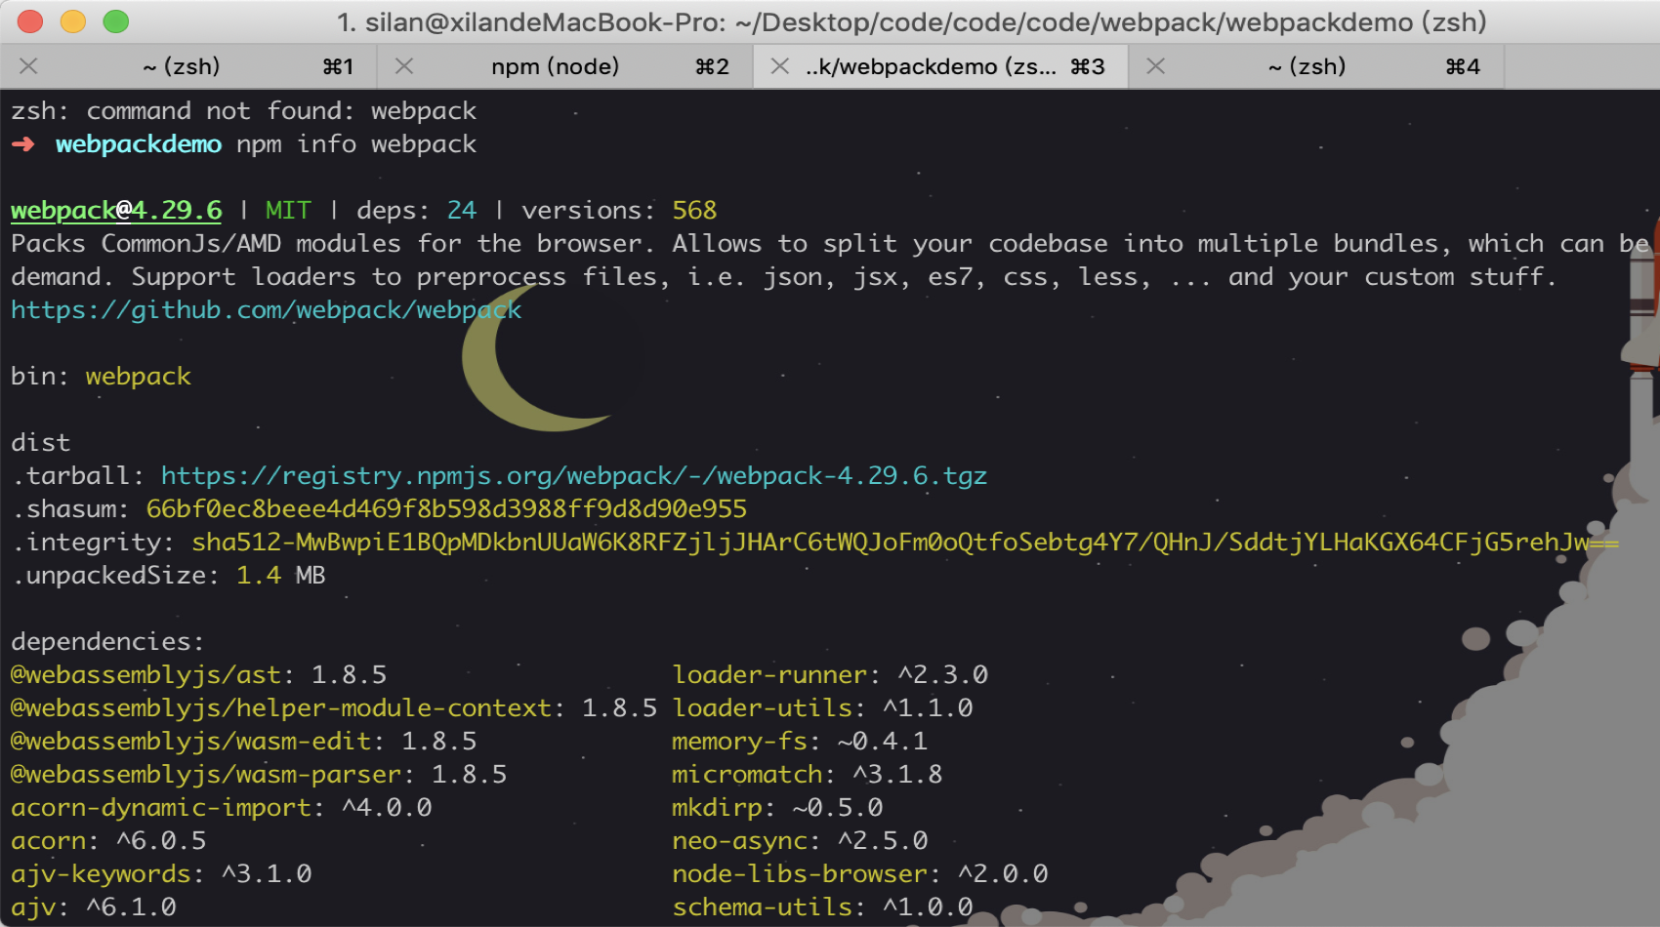
Task: Close the first ~ (zsh) tab
Action: coord(29,66)
